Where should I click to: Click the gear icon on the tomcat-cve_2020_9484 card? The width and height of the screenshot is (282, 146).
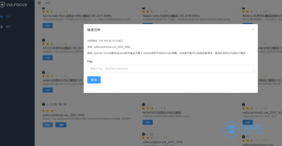[48, 104]
